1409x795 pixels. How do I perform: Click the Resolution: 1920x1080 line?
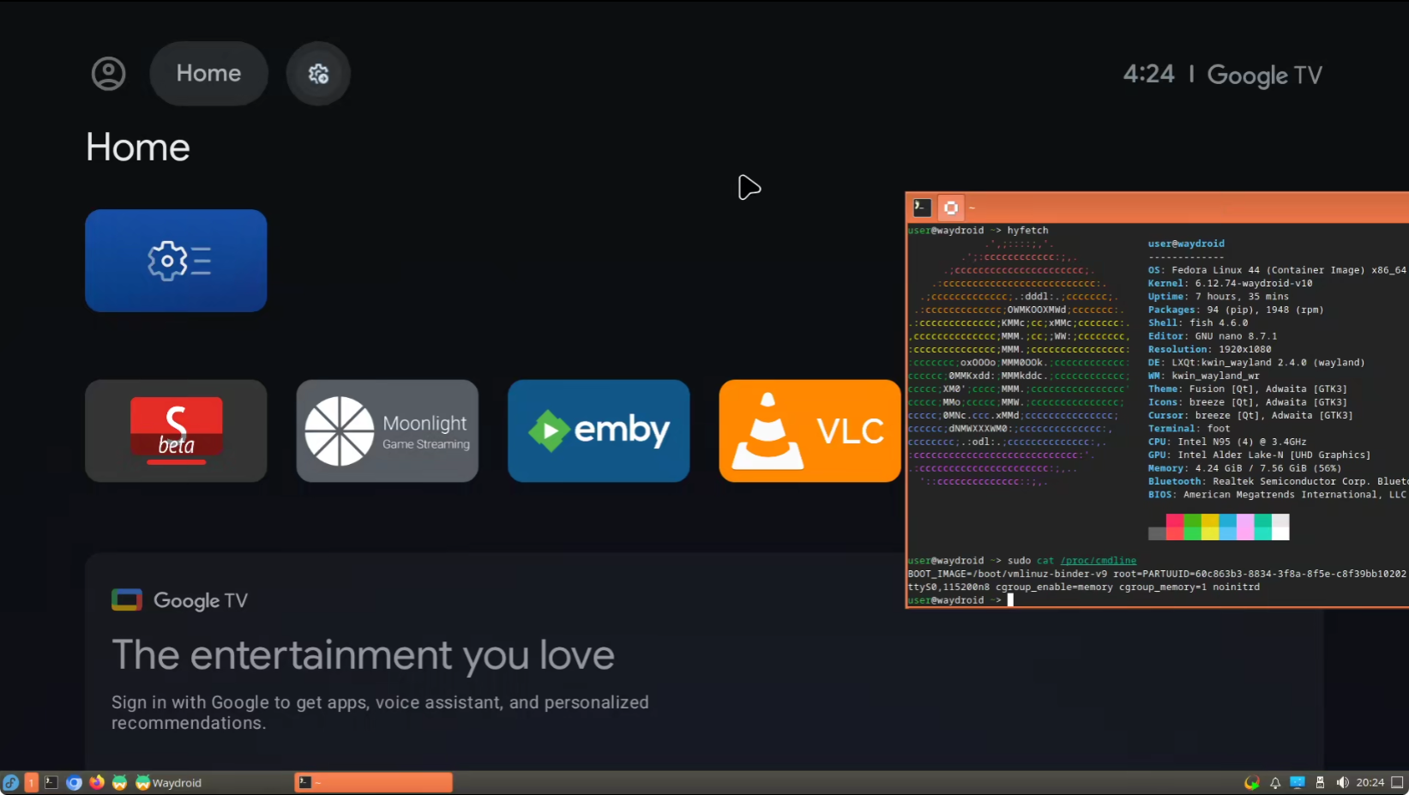pos(1209,349)
